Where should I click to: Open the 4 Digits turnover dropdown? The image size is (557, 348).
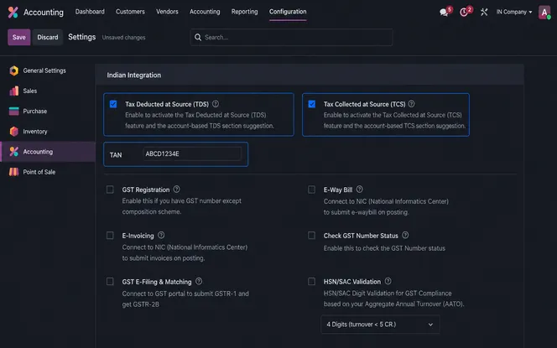click(380, 325)
